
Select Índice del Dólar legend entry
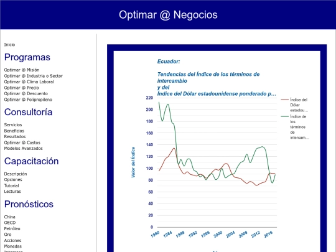(299, 105)
